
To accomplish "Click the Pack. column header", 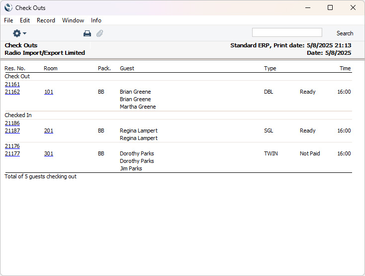I will [104, 68].
